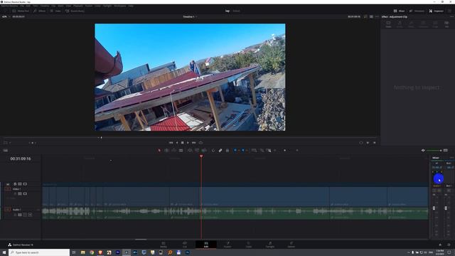Click the Overwrite Clip icon

197,150
